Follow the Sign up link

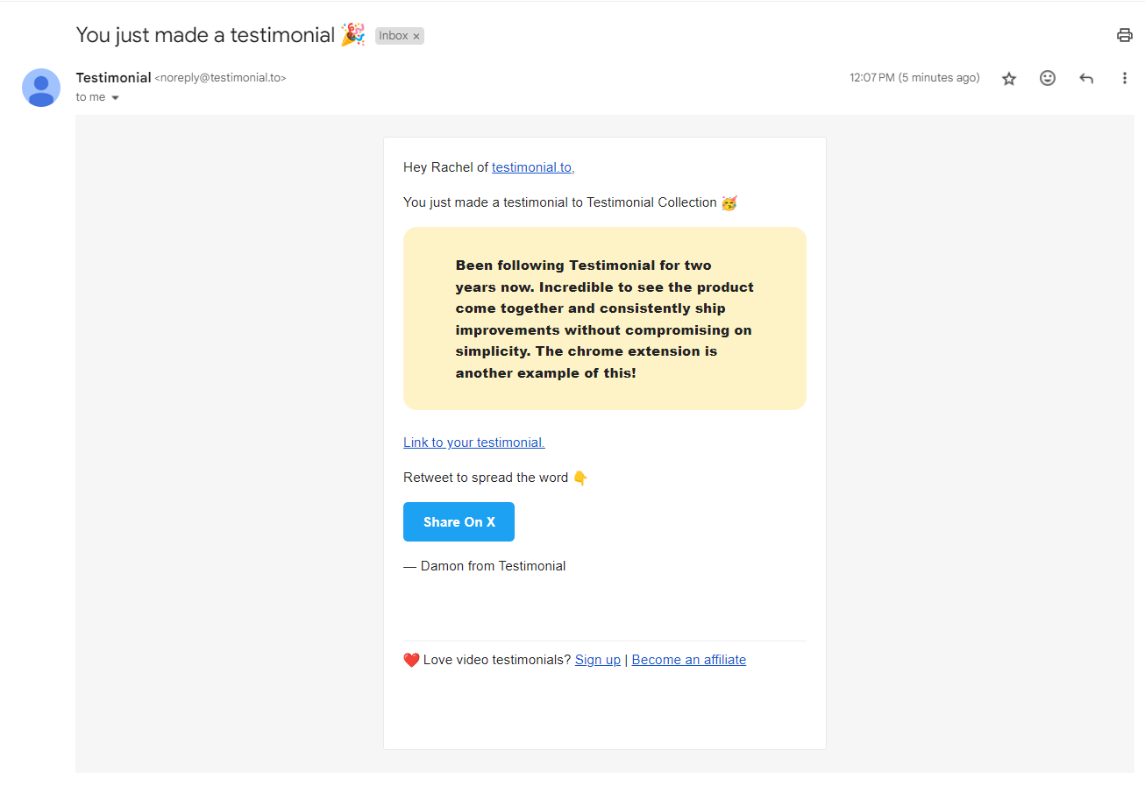click(598, 660)
